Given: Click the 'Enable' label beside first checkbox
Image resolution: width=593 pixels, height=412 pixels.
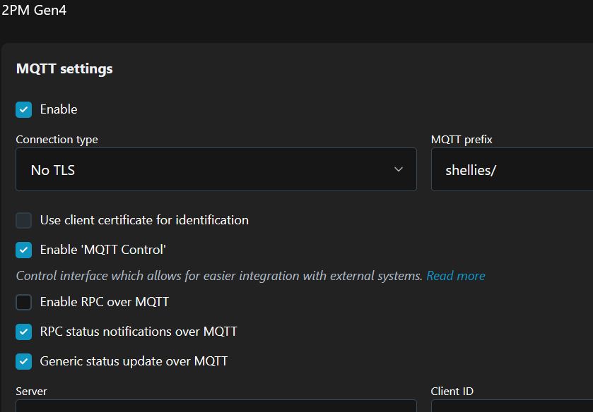Looking at the screenshot, I should click(59, 109).
